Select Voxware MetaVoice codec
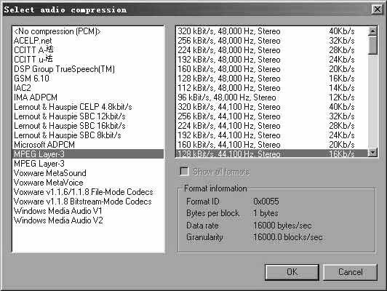387x291 pixels. click(x=88, y=183)
